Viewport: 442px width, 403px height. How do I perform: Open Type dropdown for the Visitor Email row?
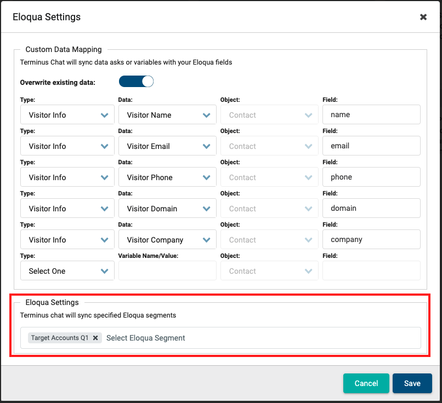(67, 146)
